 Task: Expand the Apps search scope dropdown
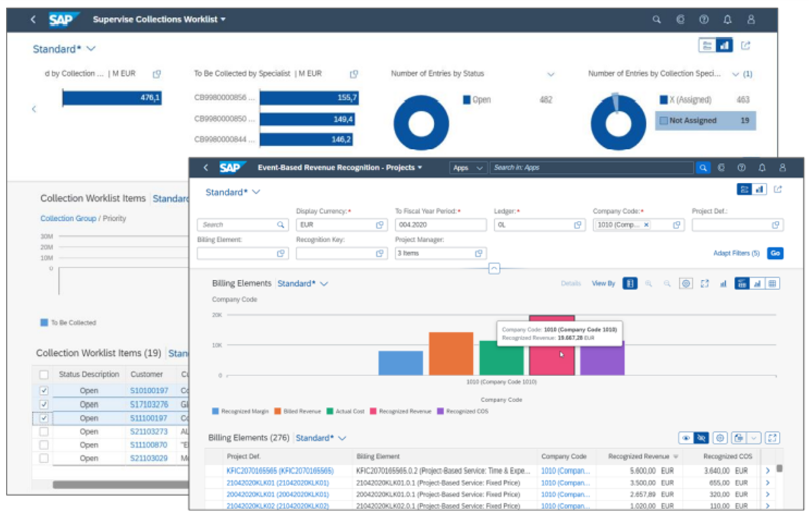(x=469, y=168)
